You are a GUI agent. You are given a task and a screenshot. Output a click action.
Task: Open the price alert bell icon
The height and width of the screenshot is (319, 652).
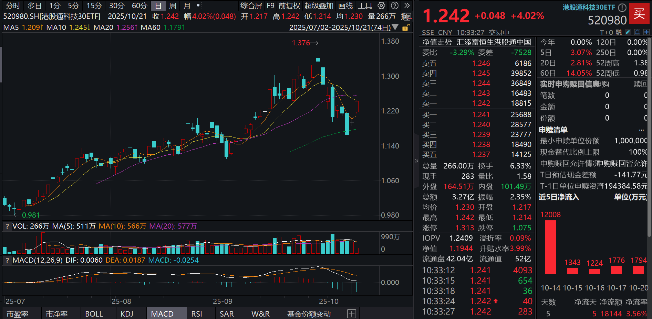(637, 32)
